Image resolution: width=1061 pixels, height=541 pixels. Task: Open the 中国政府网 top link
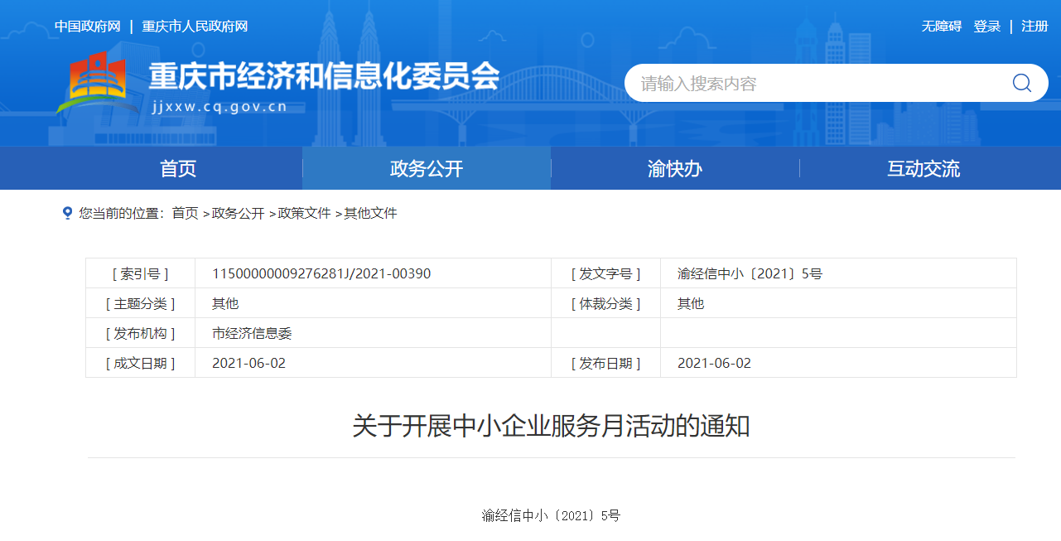(87, 27)
